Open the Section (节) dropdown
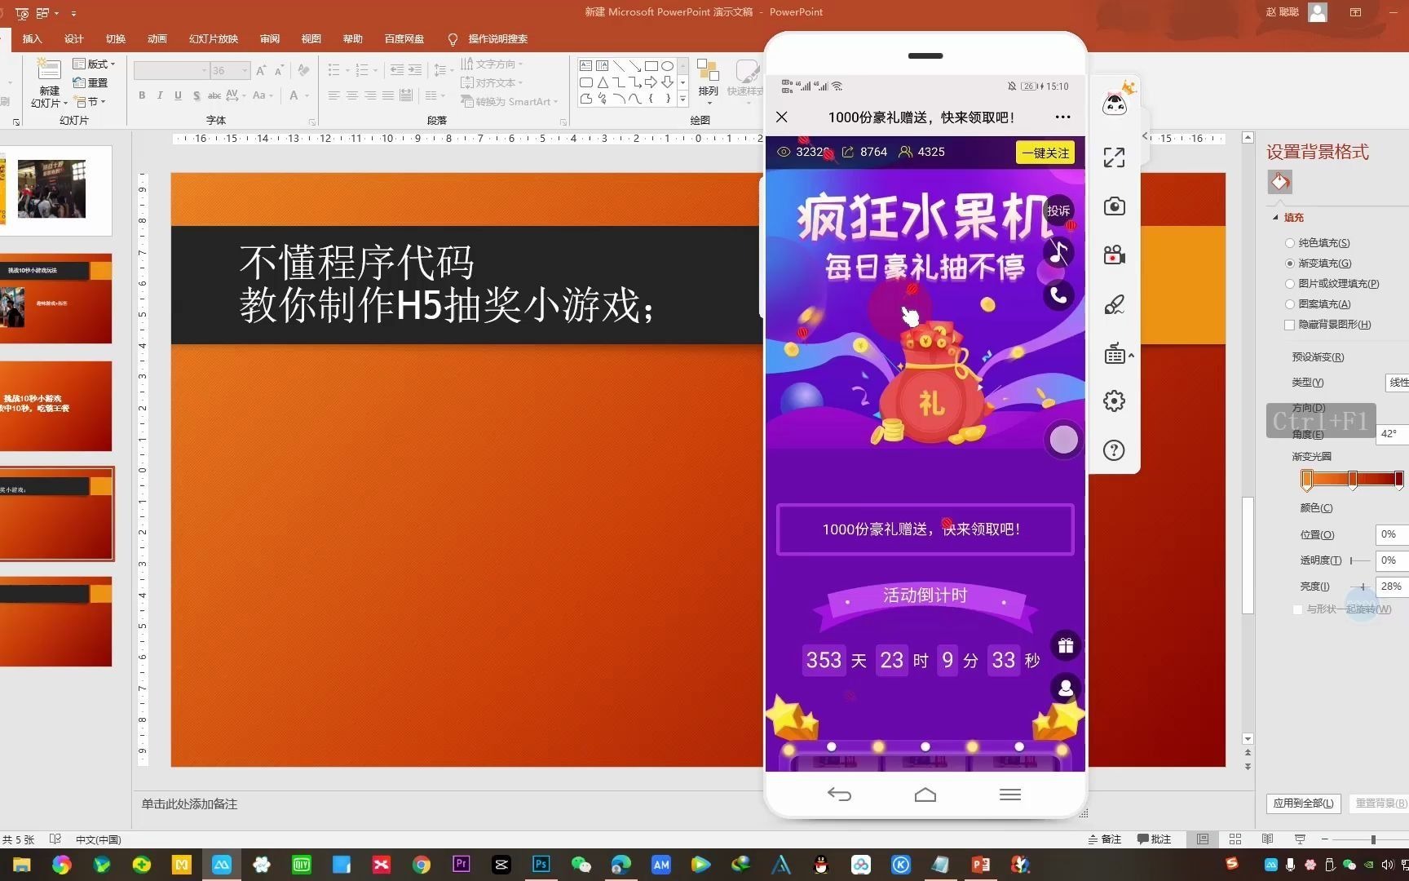Screen dimensions: 1409x881 tap(90, 102)
